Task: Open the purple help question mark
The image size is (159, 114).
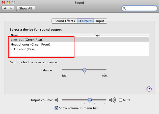Action: 149,89
